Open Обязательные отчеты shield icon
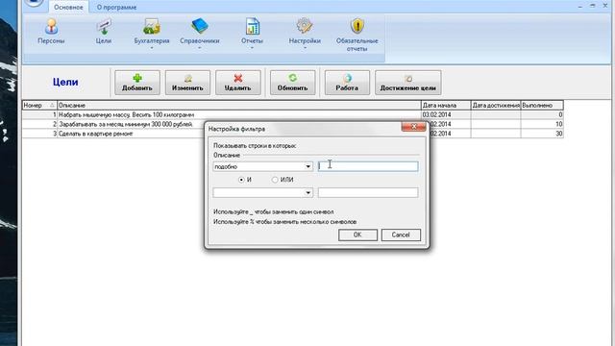The image size is (615, 346). click(357, 27)
